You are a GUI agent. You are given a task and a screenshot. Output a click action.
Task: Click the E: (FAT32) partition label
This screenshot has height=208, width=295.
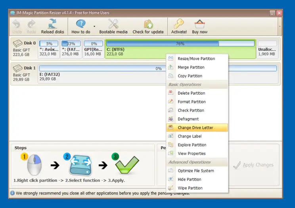pyautogui.click(x=50, y=74)
